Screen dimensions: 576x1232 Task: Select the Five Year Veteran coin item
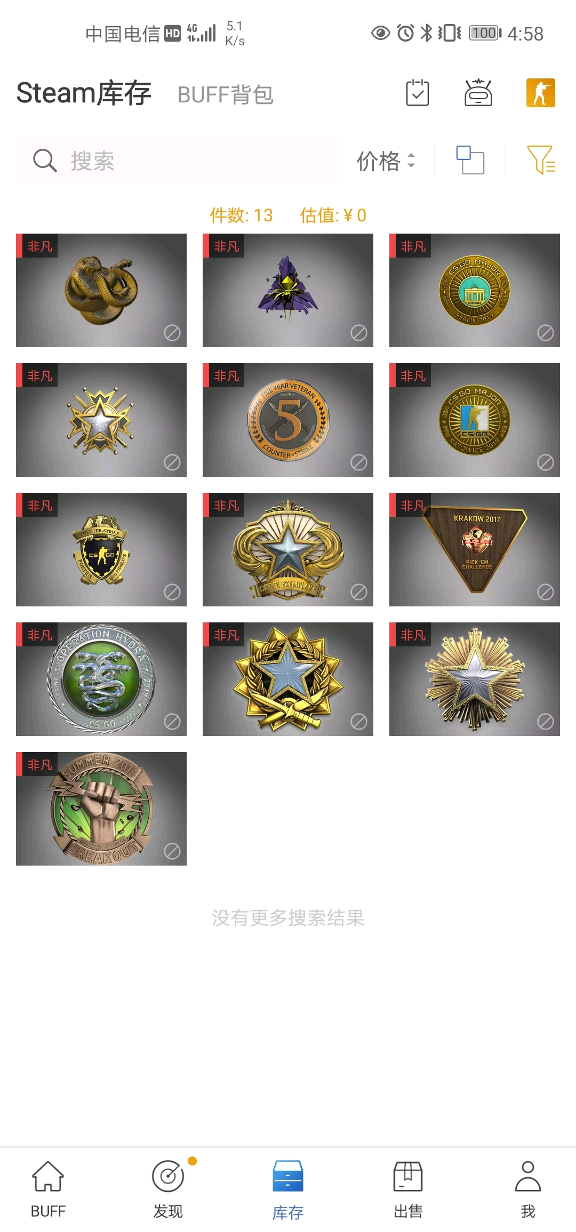pos(288,420)
